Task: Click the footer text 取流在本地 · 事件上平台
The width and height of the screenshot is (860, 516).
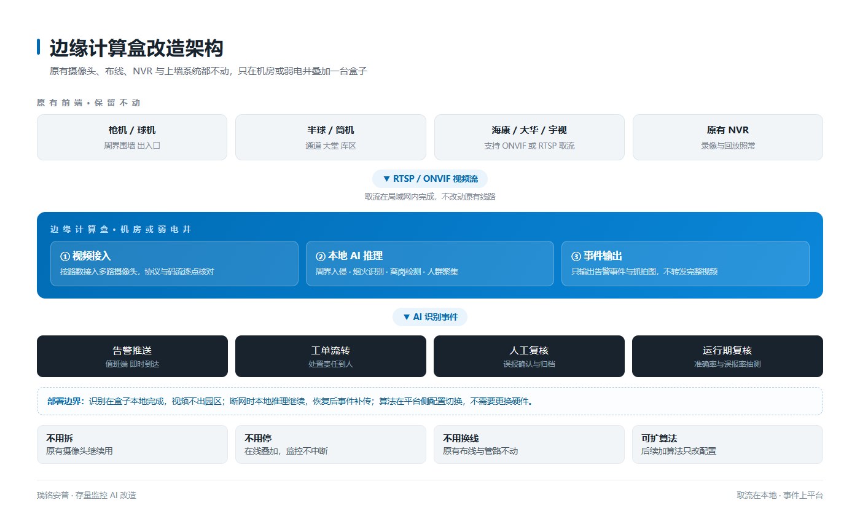Action: pos(780,495)
